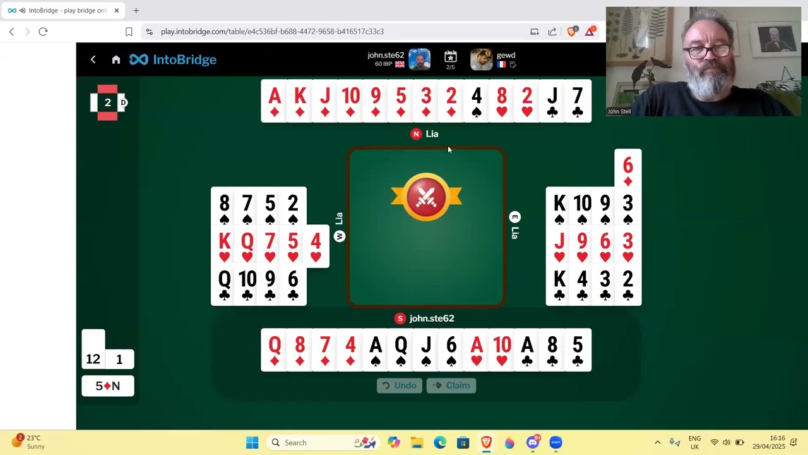Play the Ace of spades from South

coord(376,350)
